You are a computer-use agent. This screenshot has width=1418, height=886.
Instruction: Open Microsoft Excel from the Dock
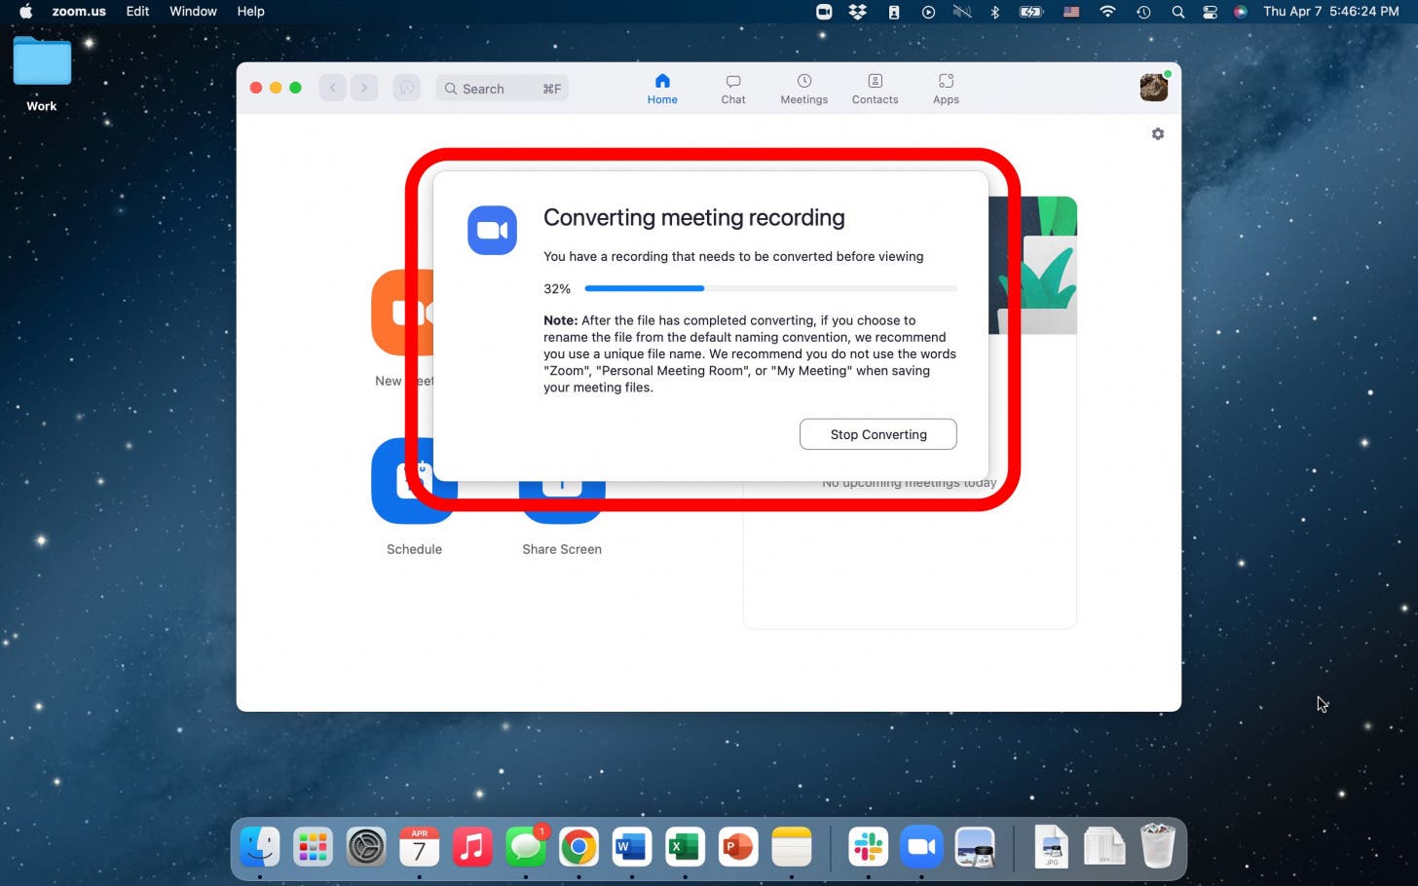pos(685,847)
